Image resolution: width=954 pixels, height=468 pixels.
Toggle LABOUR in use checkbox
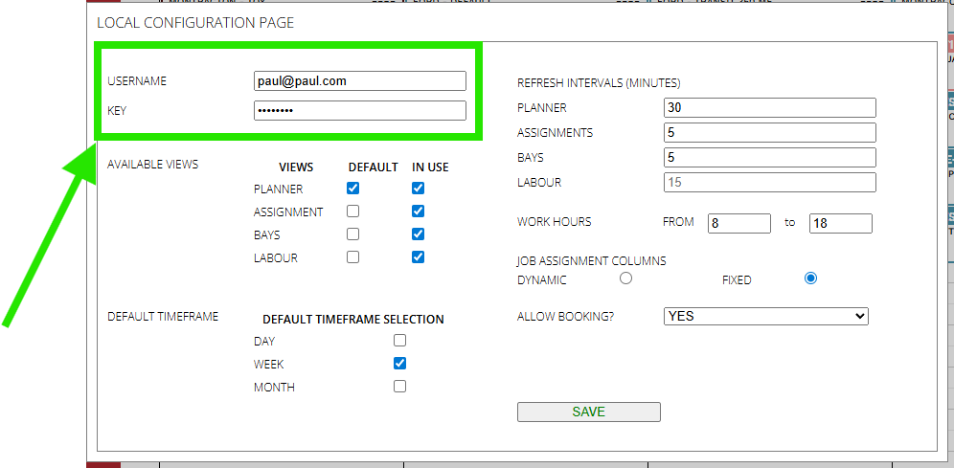tap(418, 257)
